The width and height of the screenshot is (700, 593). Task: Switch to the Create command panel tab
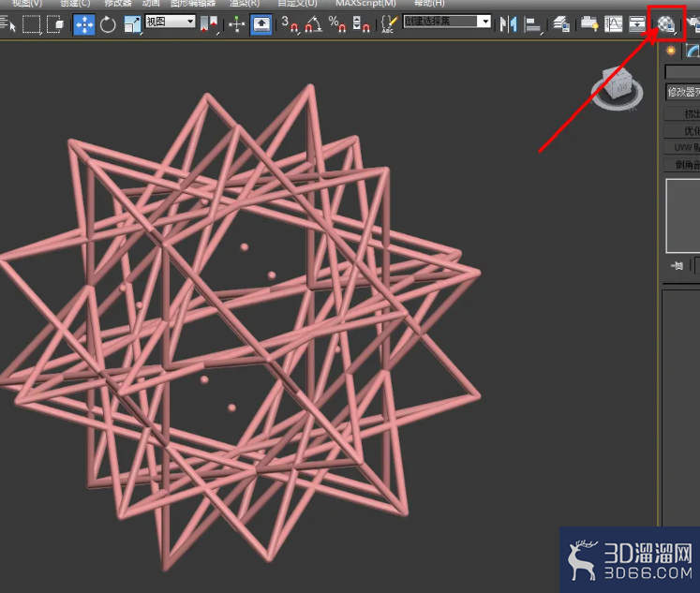pos(671,51)
